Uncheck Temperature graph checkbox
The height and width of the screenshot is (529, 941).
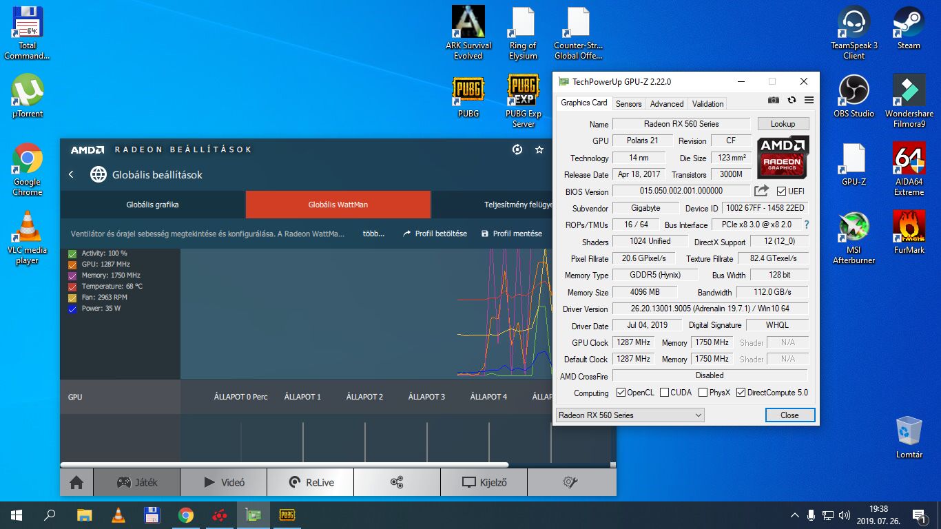pyautogui.click(x=72, y=287)
